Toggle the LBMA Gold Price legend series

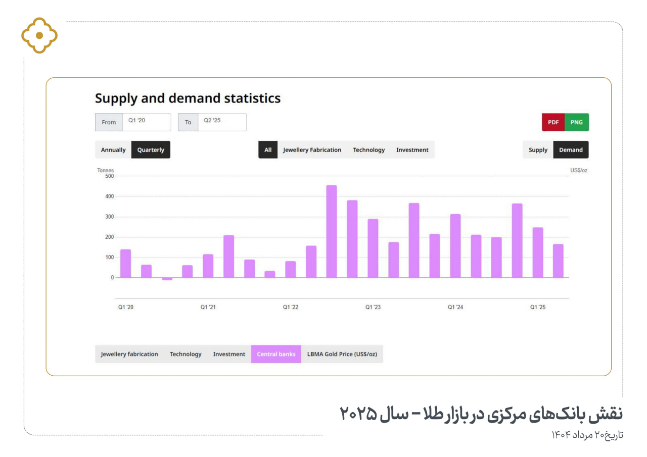(x=342, y=354)
